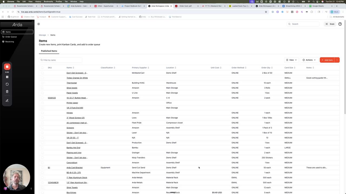Open the All Bookmarks folder
The width and height of the screenshot is (346, 194).
[x=337, y=17]
